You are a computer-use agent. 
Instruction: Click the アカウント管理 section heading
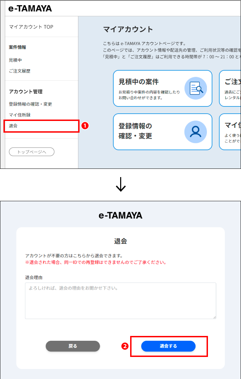coord(25,92)
